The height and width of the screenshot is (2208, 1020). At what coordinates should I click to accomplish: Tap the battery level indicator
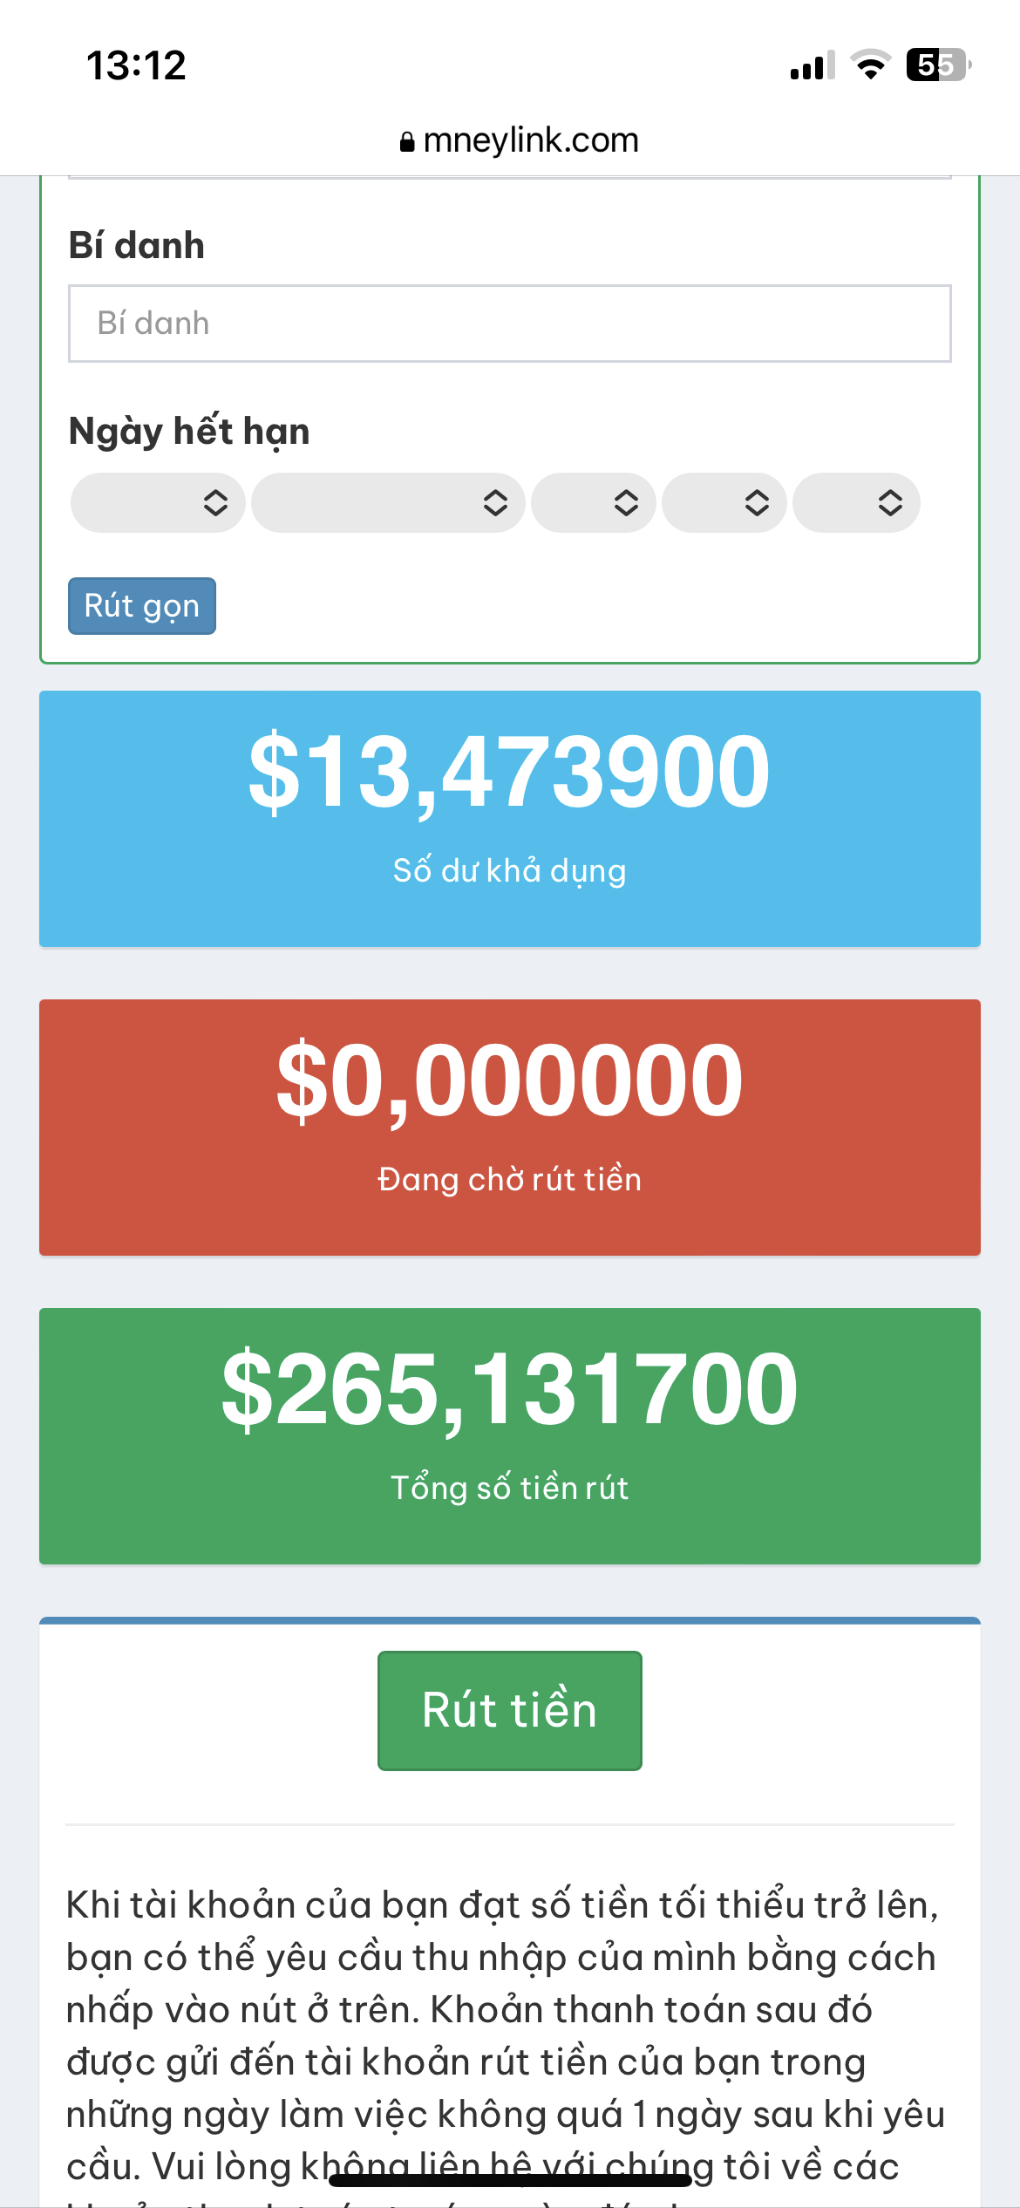(938, 65)
